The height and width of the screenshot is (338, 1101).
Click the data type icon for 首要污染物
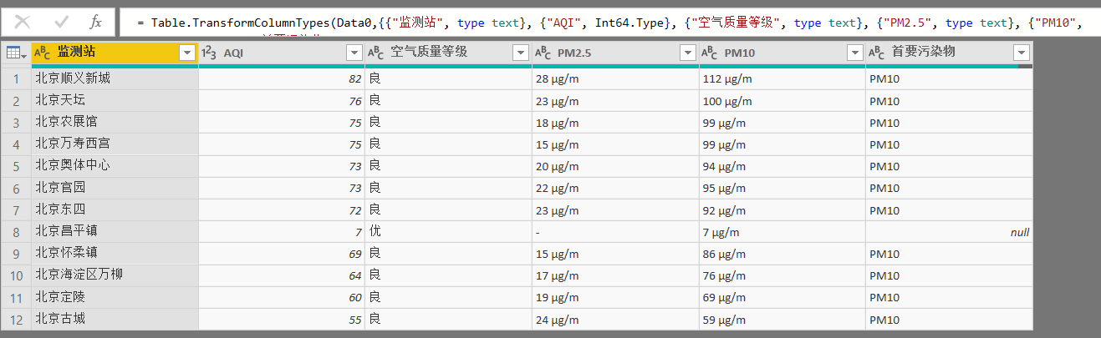[878, 53]
